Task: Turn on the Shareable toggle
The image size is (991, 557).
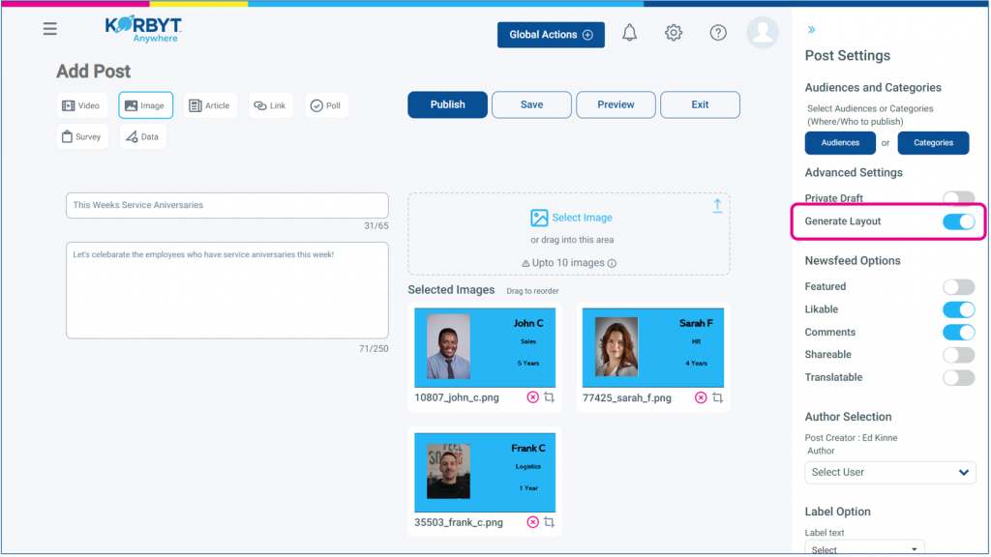Action: 958,355
